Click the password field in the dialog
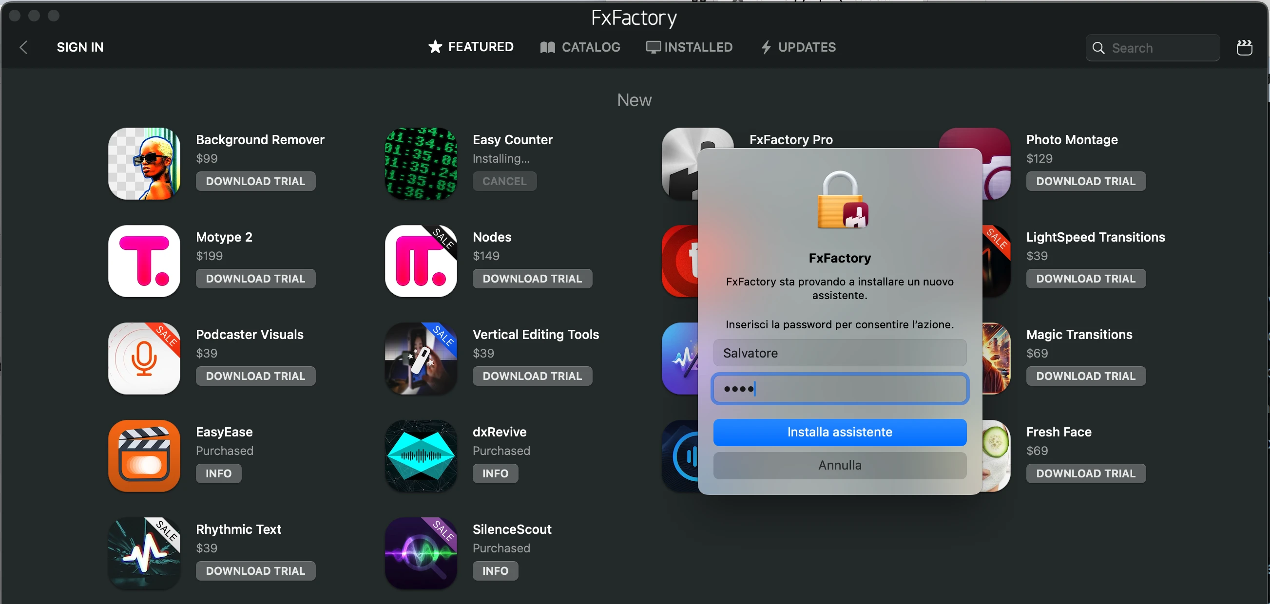 click(840, 389)
